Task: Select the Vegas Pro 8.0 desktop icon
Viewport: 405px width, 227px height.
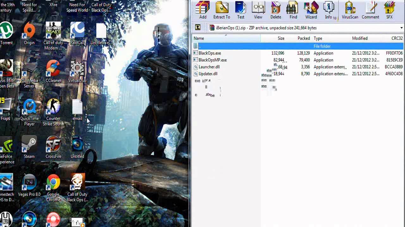Action: [29, 185]
